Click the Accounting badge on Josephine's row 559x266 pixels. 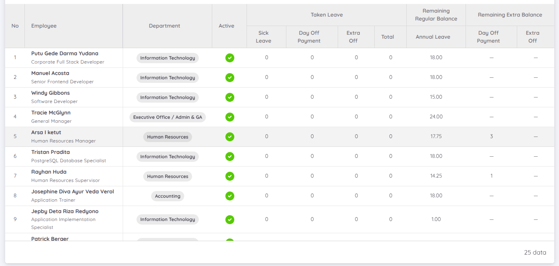(167, 196)
